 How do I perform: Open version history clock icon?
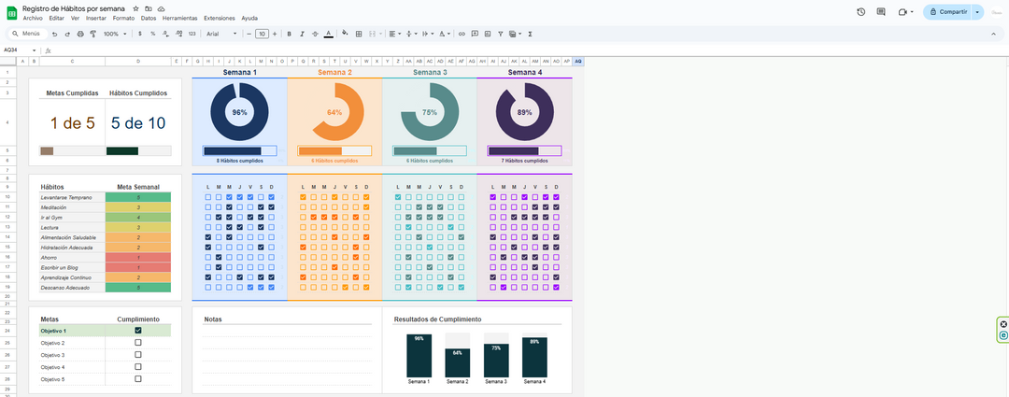[860, 12]
